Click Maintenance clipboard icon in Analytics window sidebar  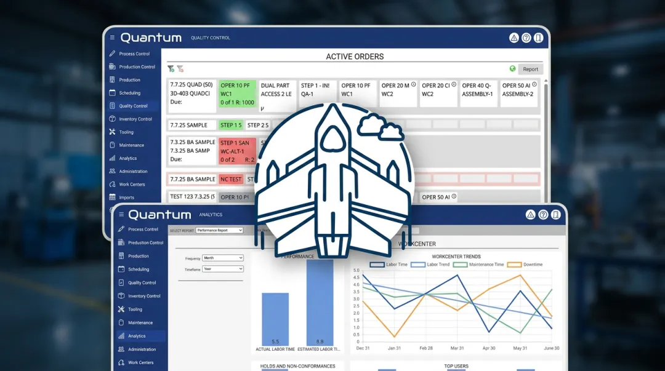tap(121, 322)
